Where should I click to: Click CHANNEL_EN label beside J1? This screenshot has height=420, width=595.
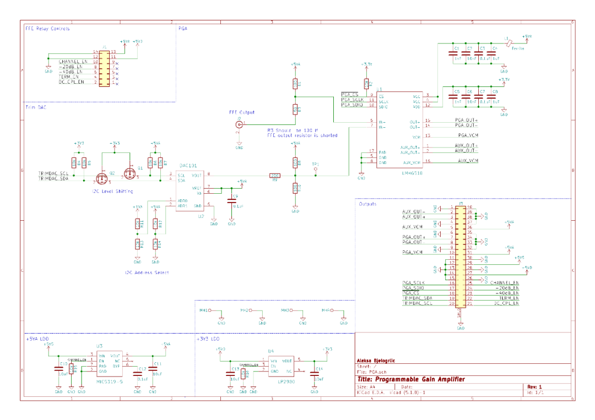coord(73,62)
